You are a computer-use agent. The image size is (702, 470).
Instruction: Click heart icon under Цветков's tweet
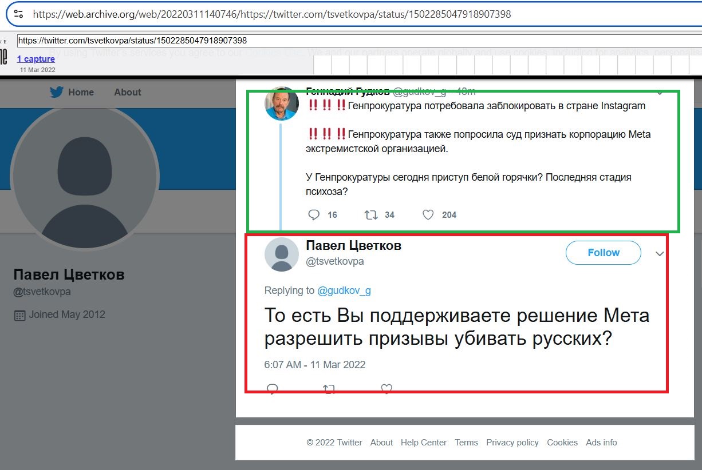387,389
